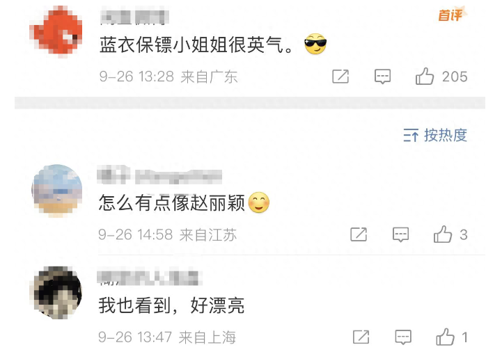This screenshot has width=486, height=352.
Task: Click the sort arrow icon beside 按热度
Action: 411,135
